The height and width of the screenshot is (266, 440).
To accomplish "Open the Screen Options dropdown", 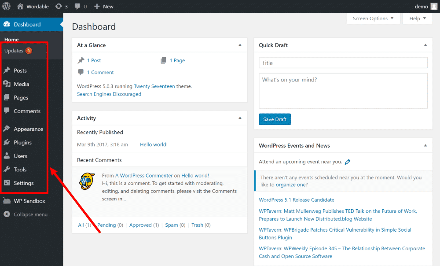I will point(373,18).
